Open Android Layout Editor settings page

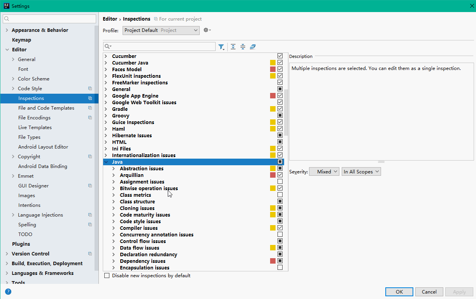coord(43,147)
